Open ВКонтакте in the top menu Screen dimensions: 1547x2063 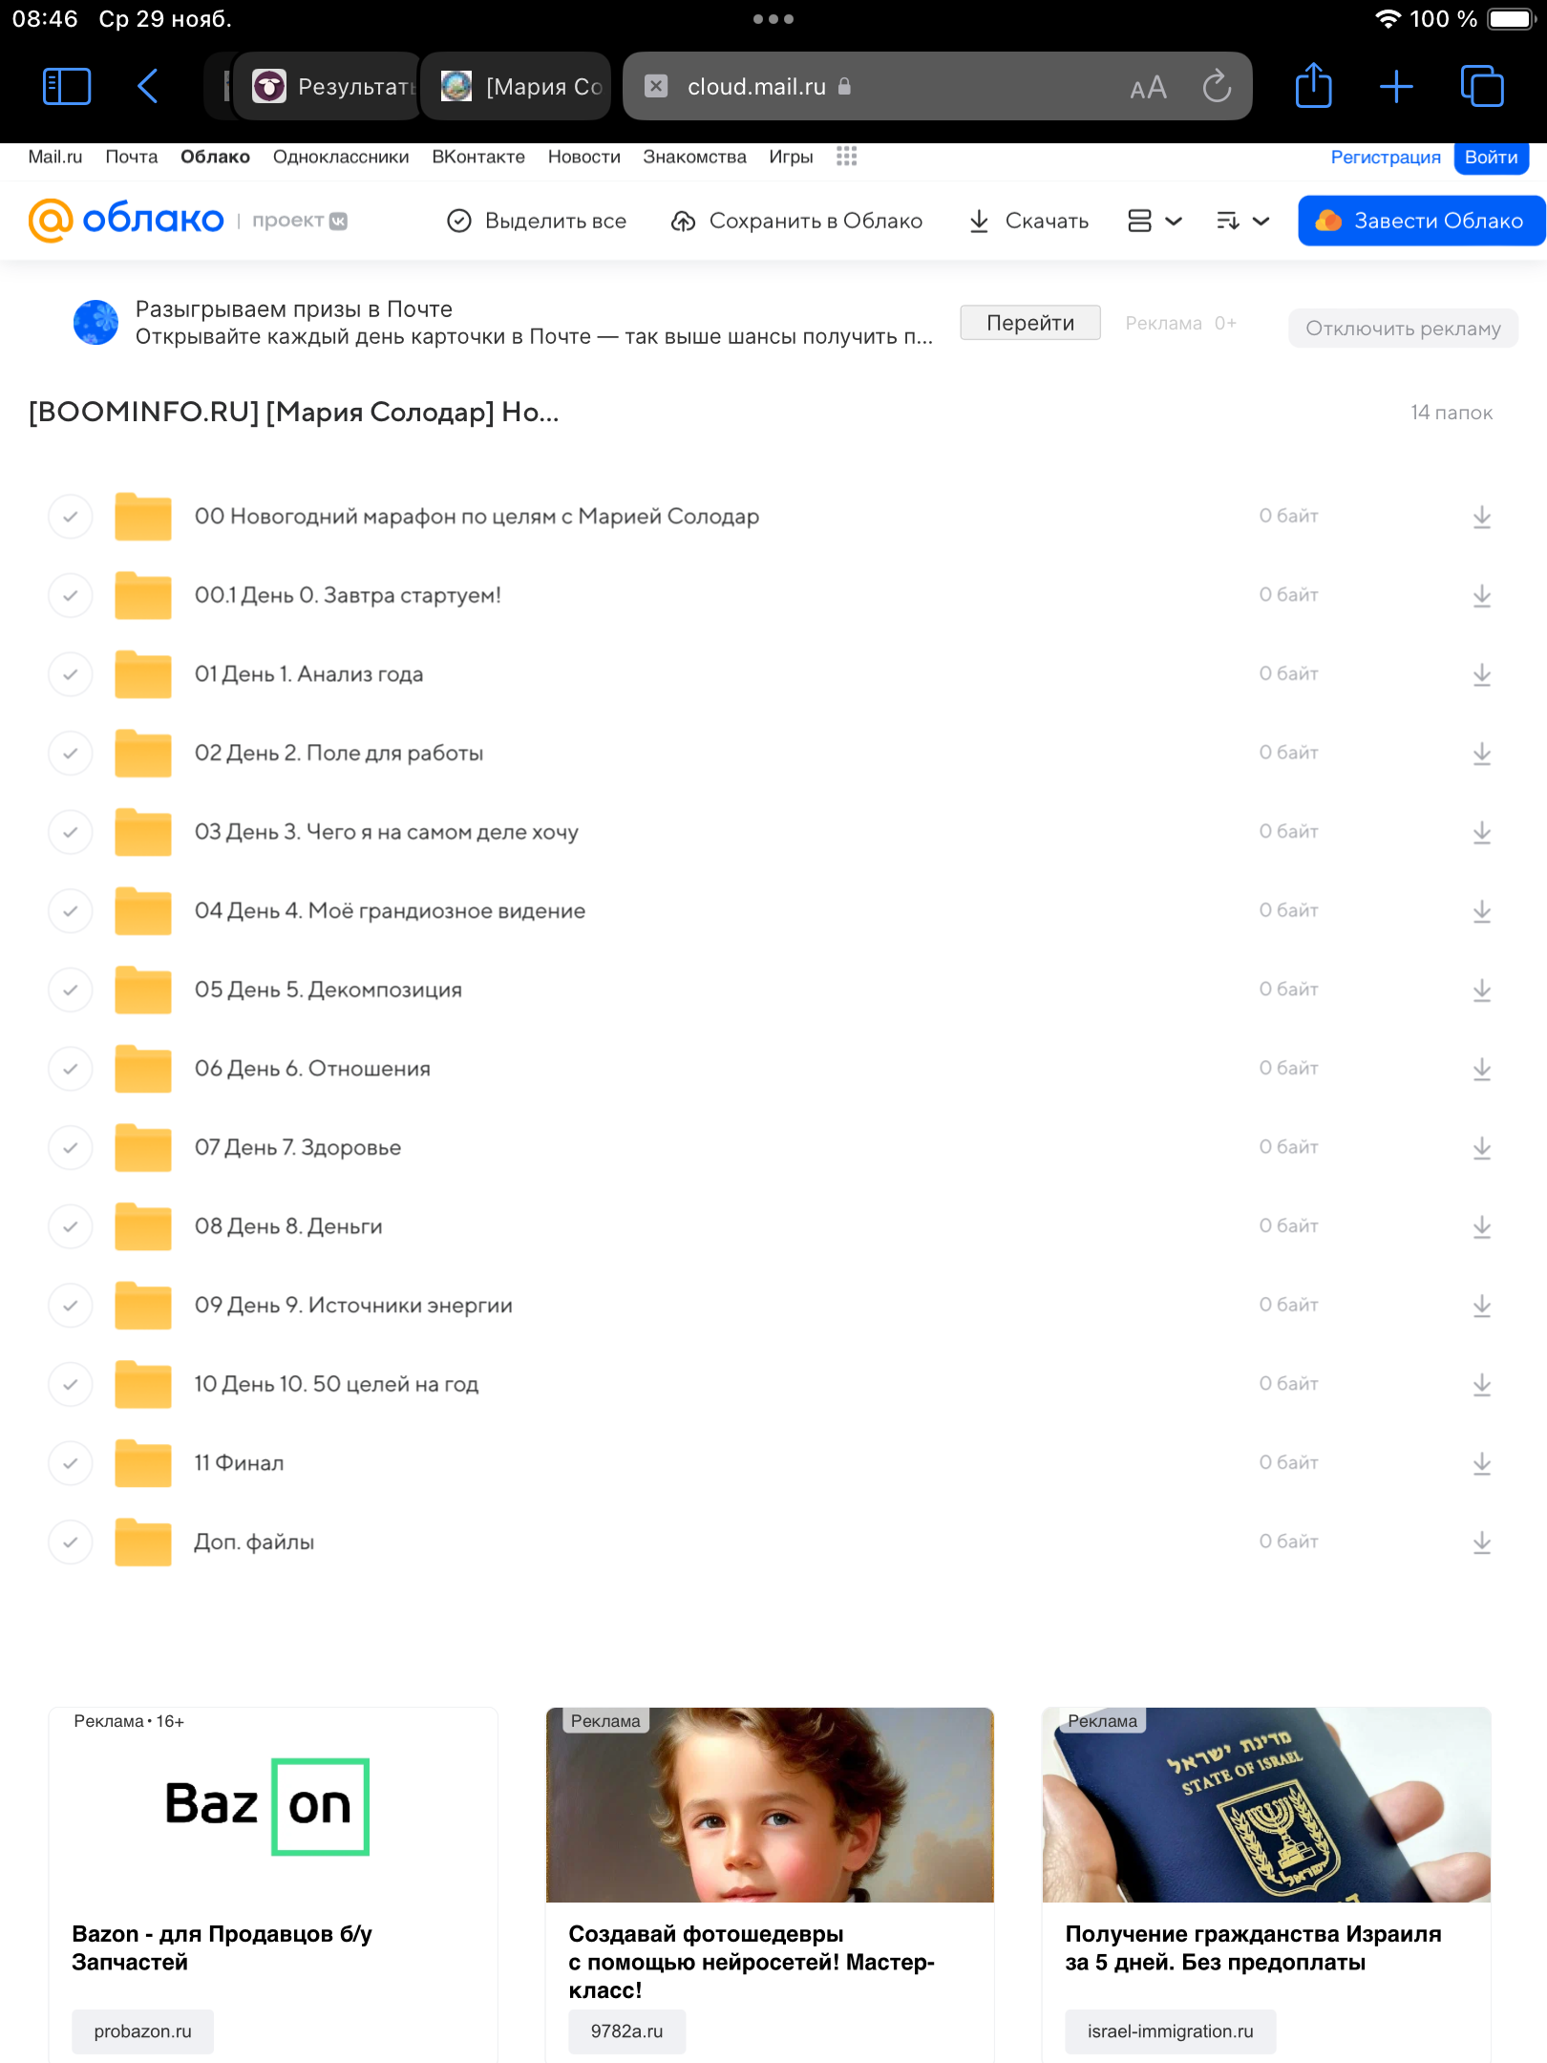click(x=478, y=157)
